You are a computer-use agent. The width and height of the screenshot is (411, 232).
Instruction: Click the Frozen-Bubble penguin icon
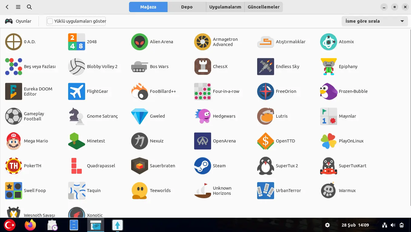pos(329,91)
